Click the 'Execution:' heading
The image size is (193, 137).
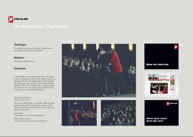pos(20,69)
